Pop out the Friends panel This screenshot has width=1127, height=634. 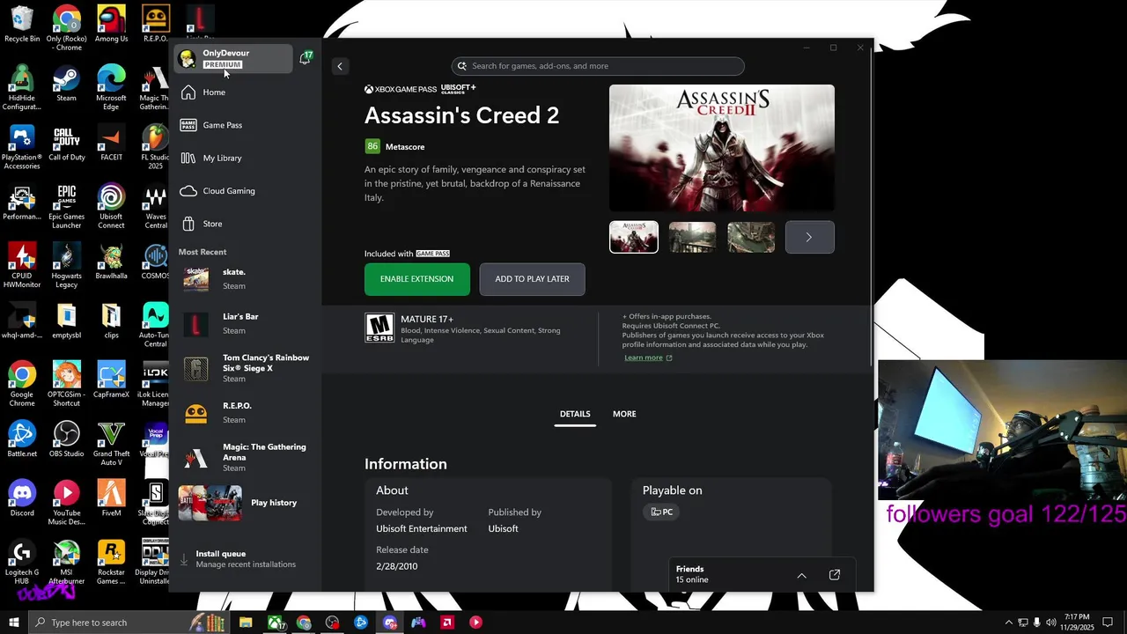tap(835, 575)
